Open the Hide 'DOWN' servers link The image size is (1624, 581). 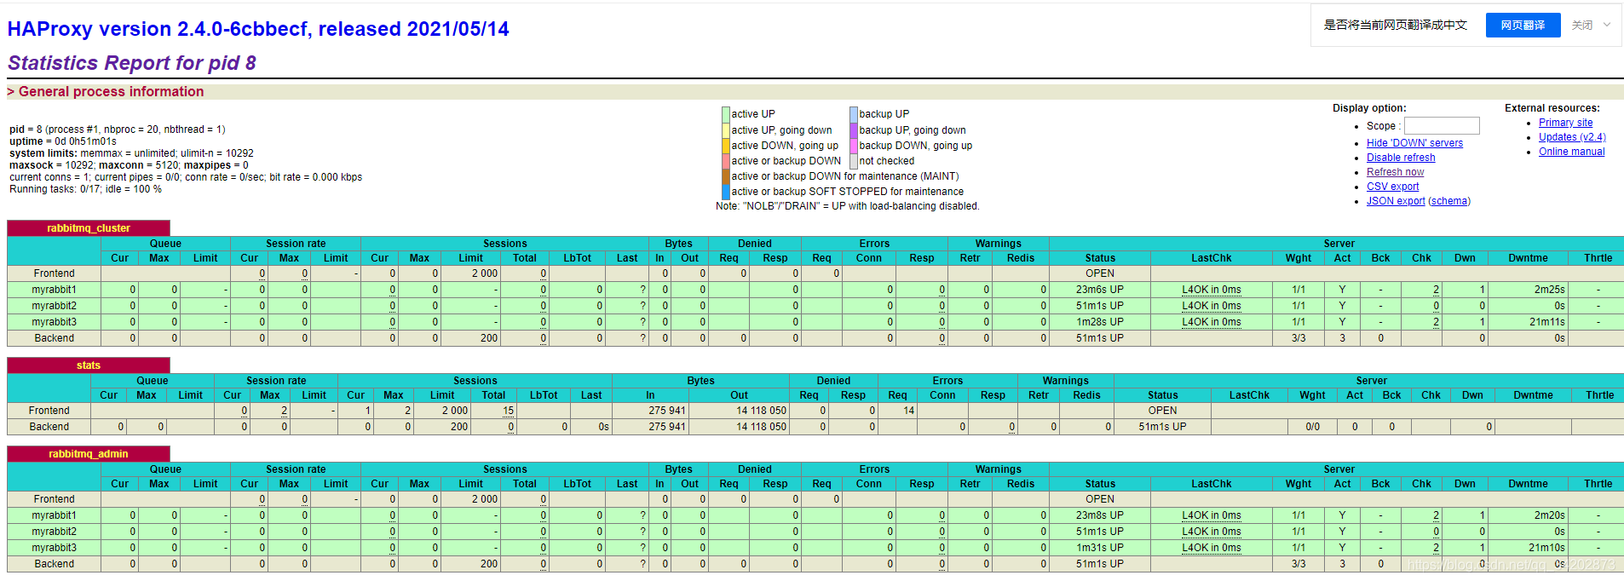tap(1414, 143)
